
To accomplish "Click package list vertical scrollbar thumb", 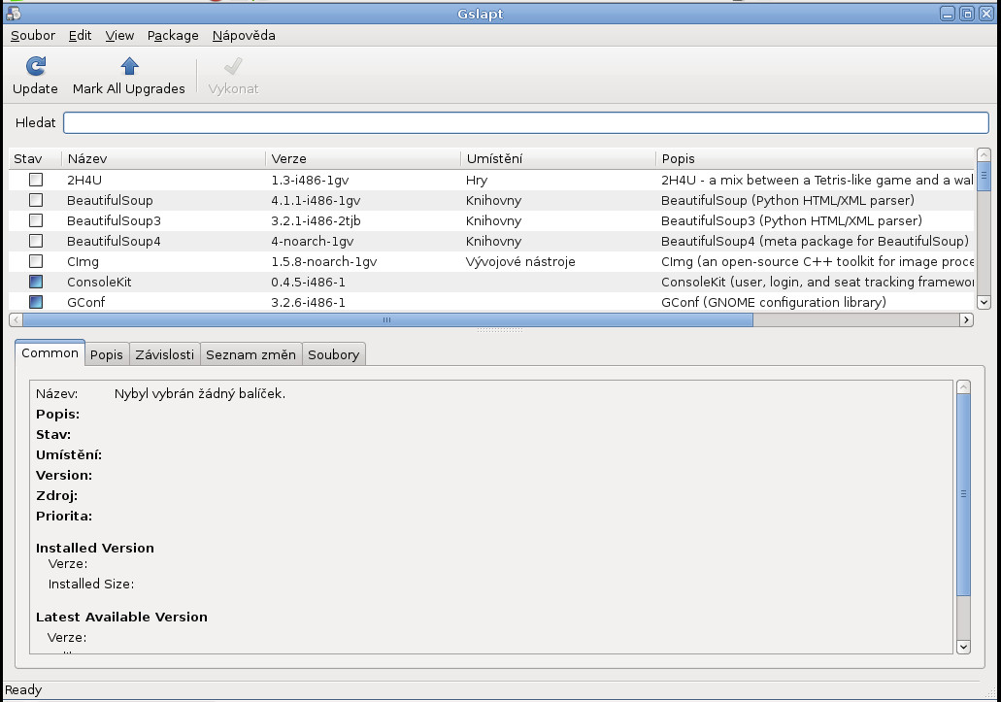I will click(x=984, y=175).
